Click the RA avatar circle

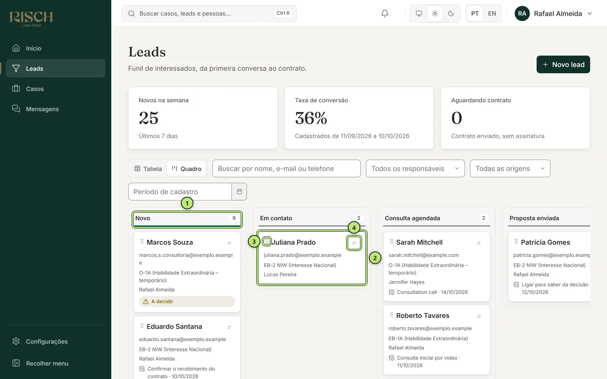(x=522, y=13)
